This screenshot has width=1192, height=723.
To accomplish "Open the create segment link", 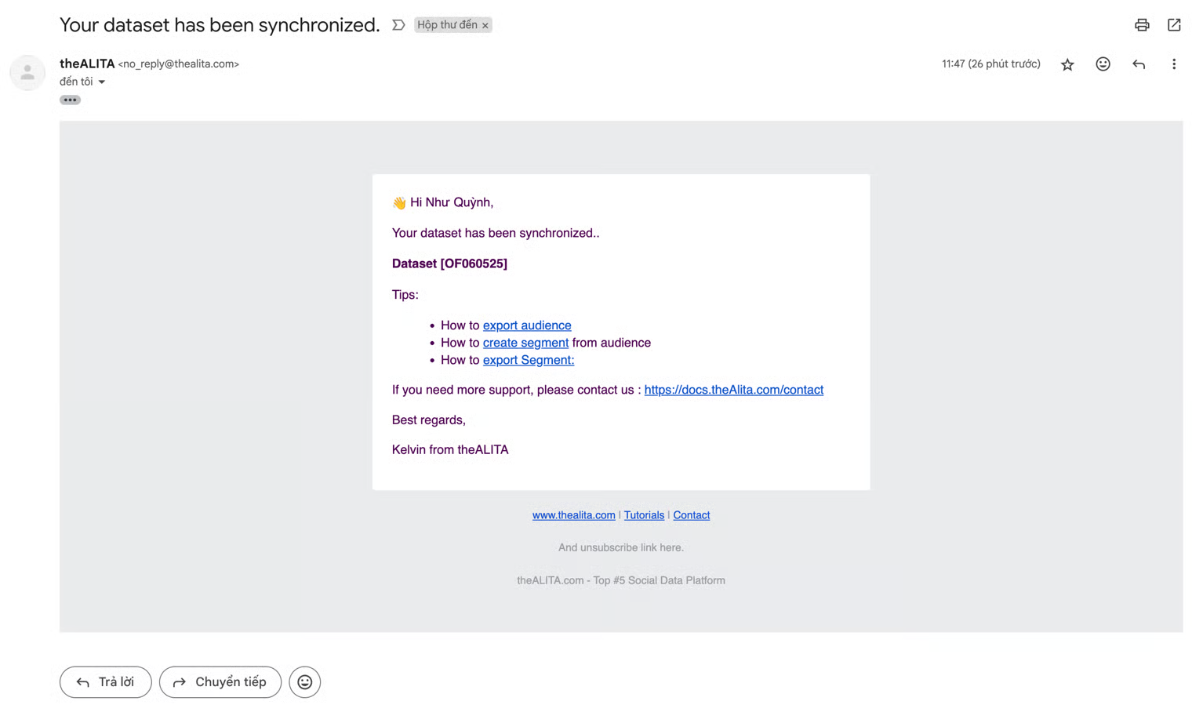I will (525, 343).
